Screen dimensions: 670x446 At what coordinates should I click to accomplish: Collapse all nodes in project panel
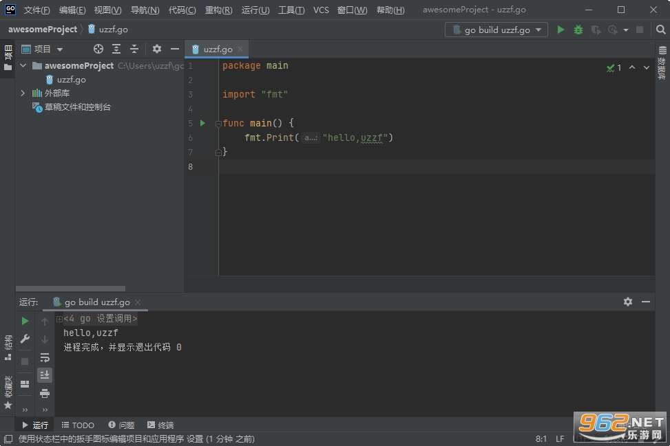pyautogui.click(x=134, y=49)
